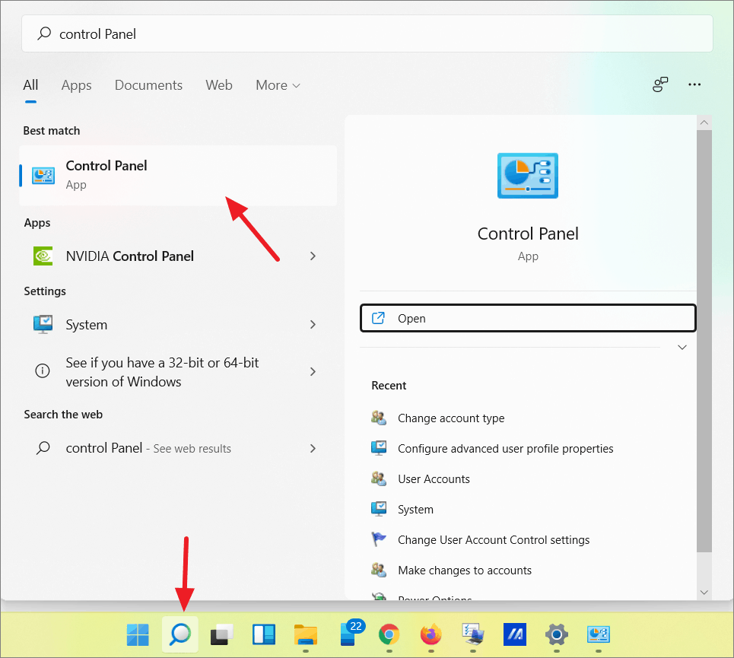Open the three-dot options menu

click(694, 84)
